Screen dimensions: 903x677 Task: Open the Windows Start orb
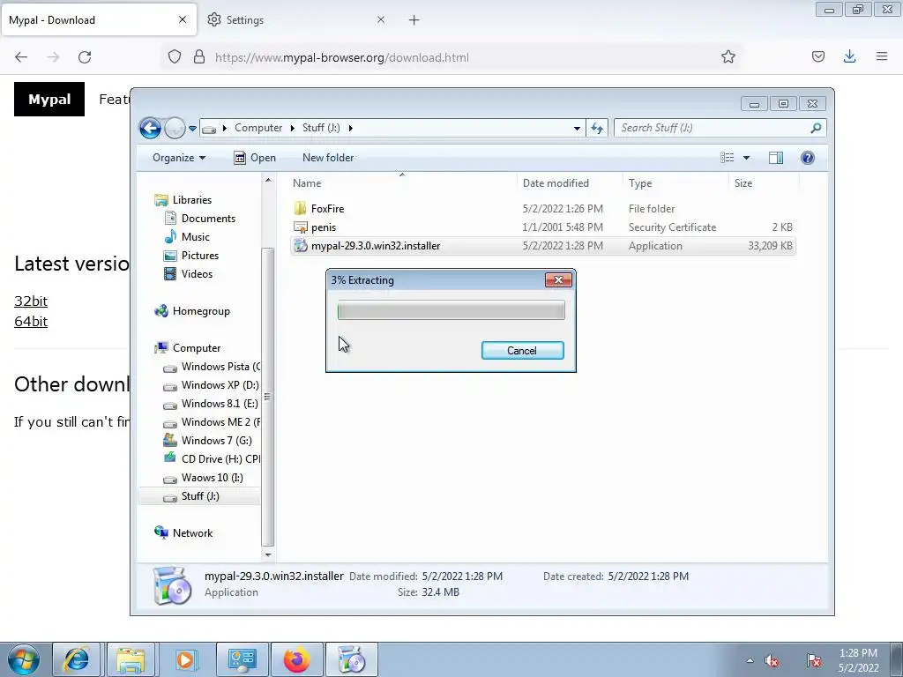(x=24, y=659)
